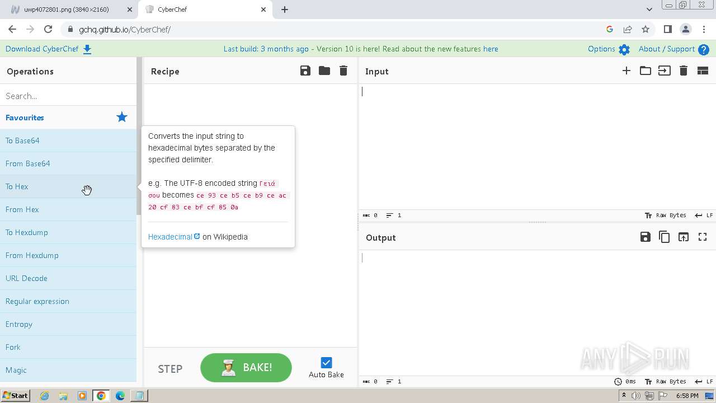
Task: Open Edge from the taskbar
Action: (120, 396)
